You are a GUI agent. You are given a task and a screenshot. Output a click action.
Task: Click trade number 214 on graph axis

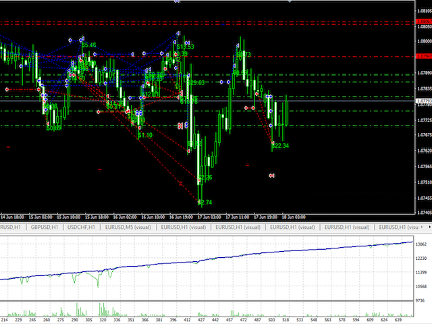coord(4,320)
